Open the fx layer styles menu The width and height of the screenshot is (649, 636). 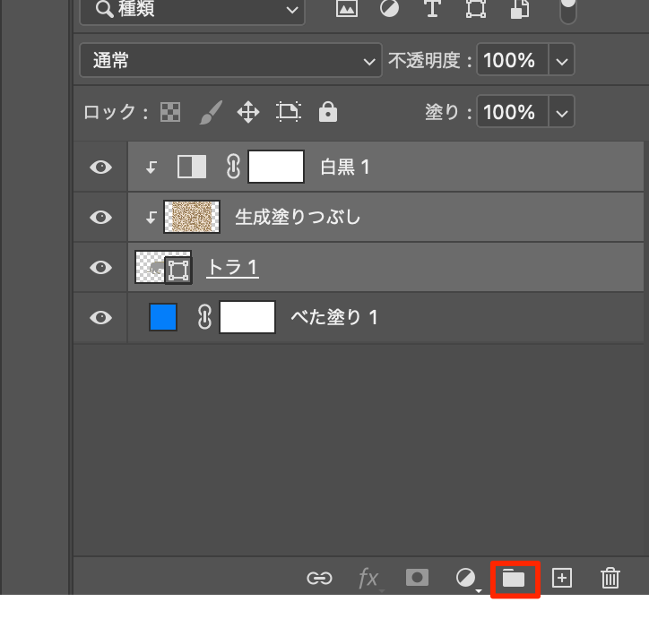pos(368,579)
